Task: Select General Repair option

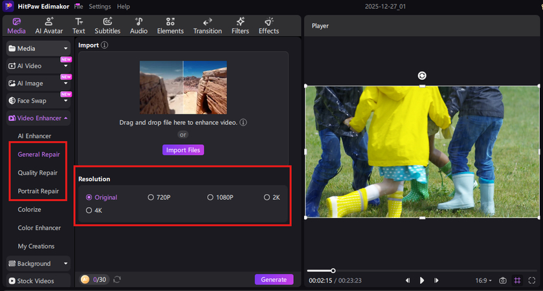Action: coord(39,155)
